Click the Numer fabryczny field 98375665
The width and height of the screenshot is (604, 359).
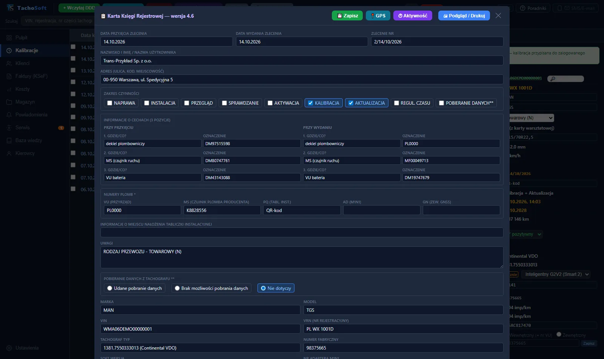pyautogui.click(x=404, y=348)
